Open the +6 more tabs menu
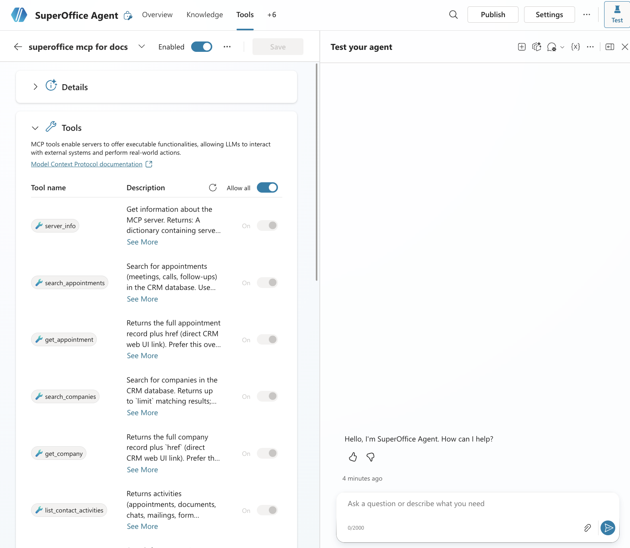The height and width of the screenshot is (548, 630). pos(272,15)
